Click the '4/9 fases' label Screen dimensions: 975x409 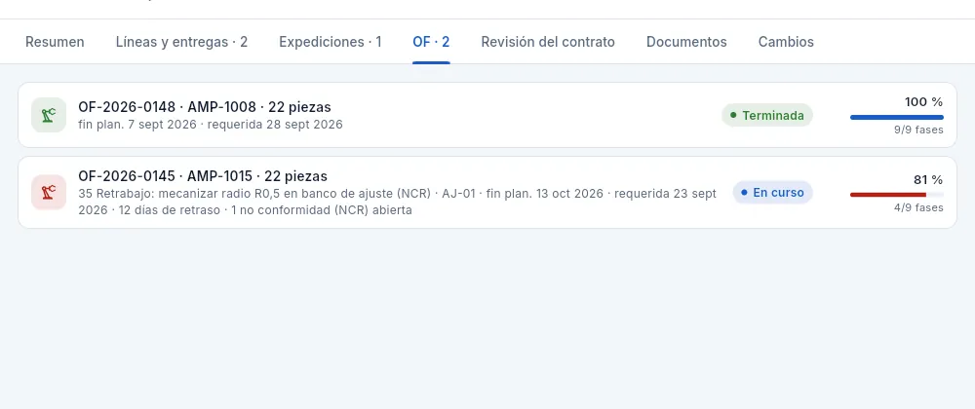(919, 207)
